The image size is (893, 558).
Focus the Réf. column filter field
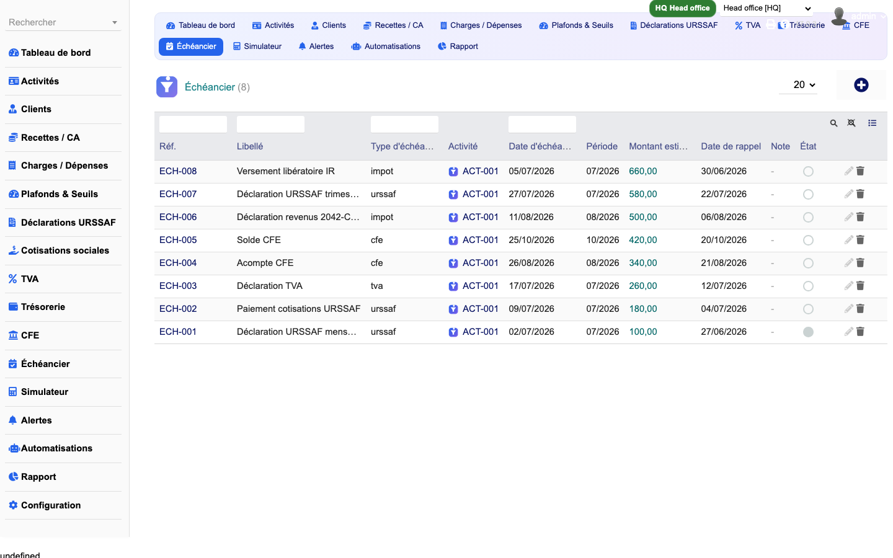coord(193,124)
